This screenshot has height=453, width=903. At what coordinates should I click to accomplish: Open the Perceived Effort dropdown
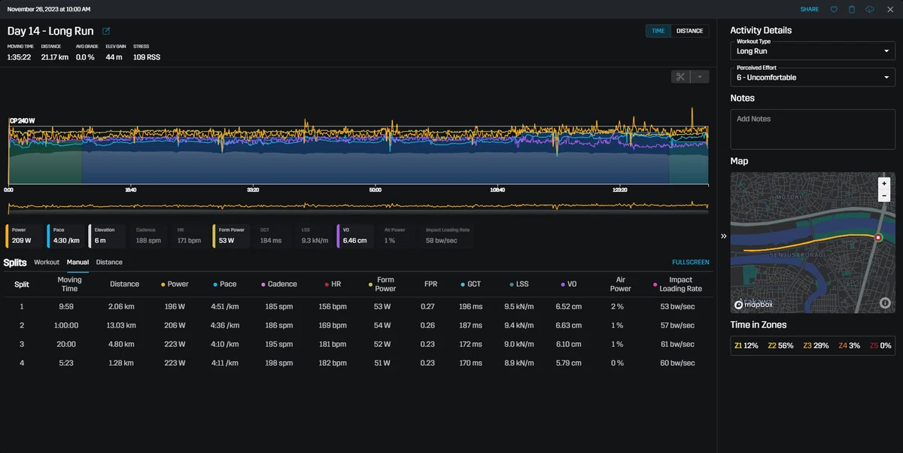click(813, 76)
